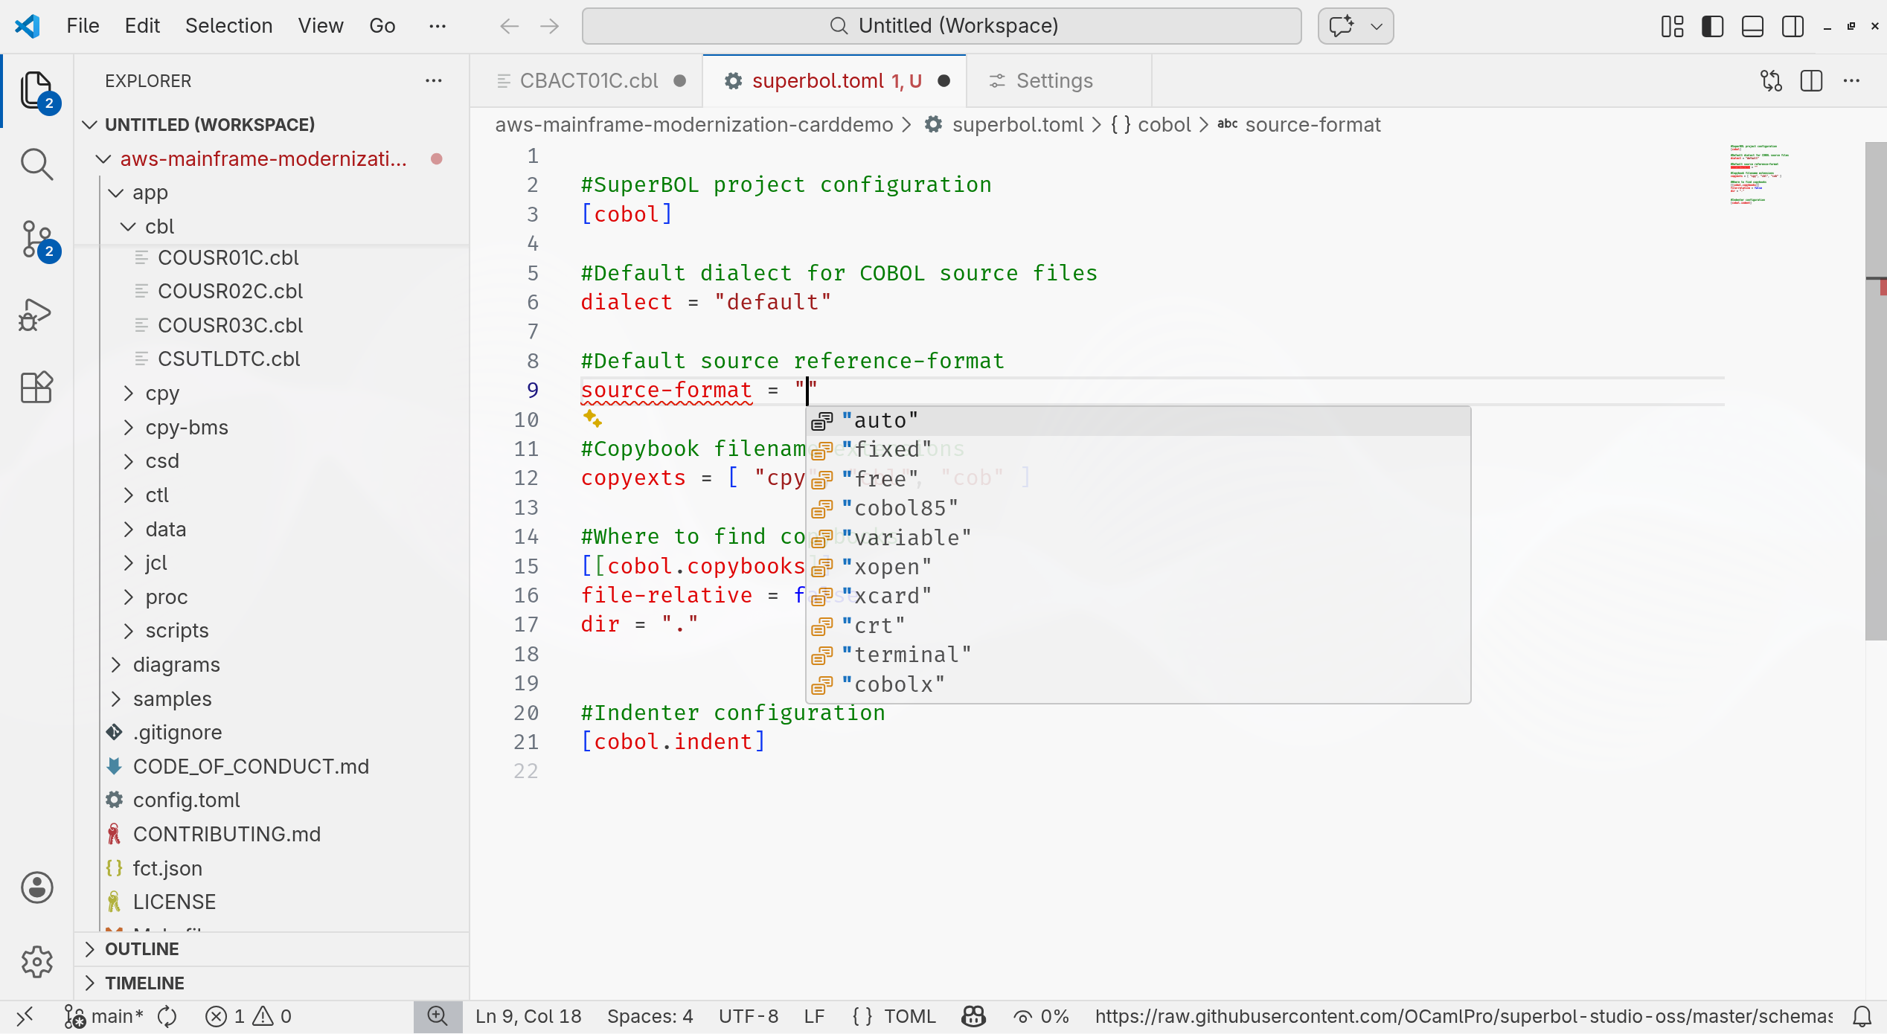
Task: Switch to the CBACT01C.cbl tab
Action: (589, 80)
